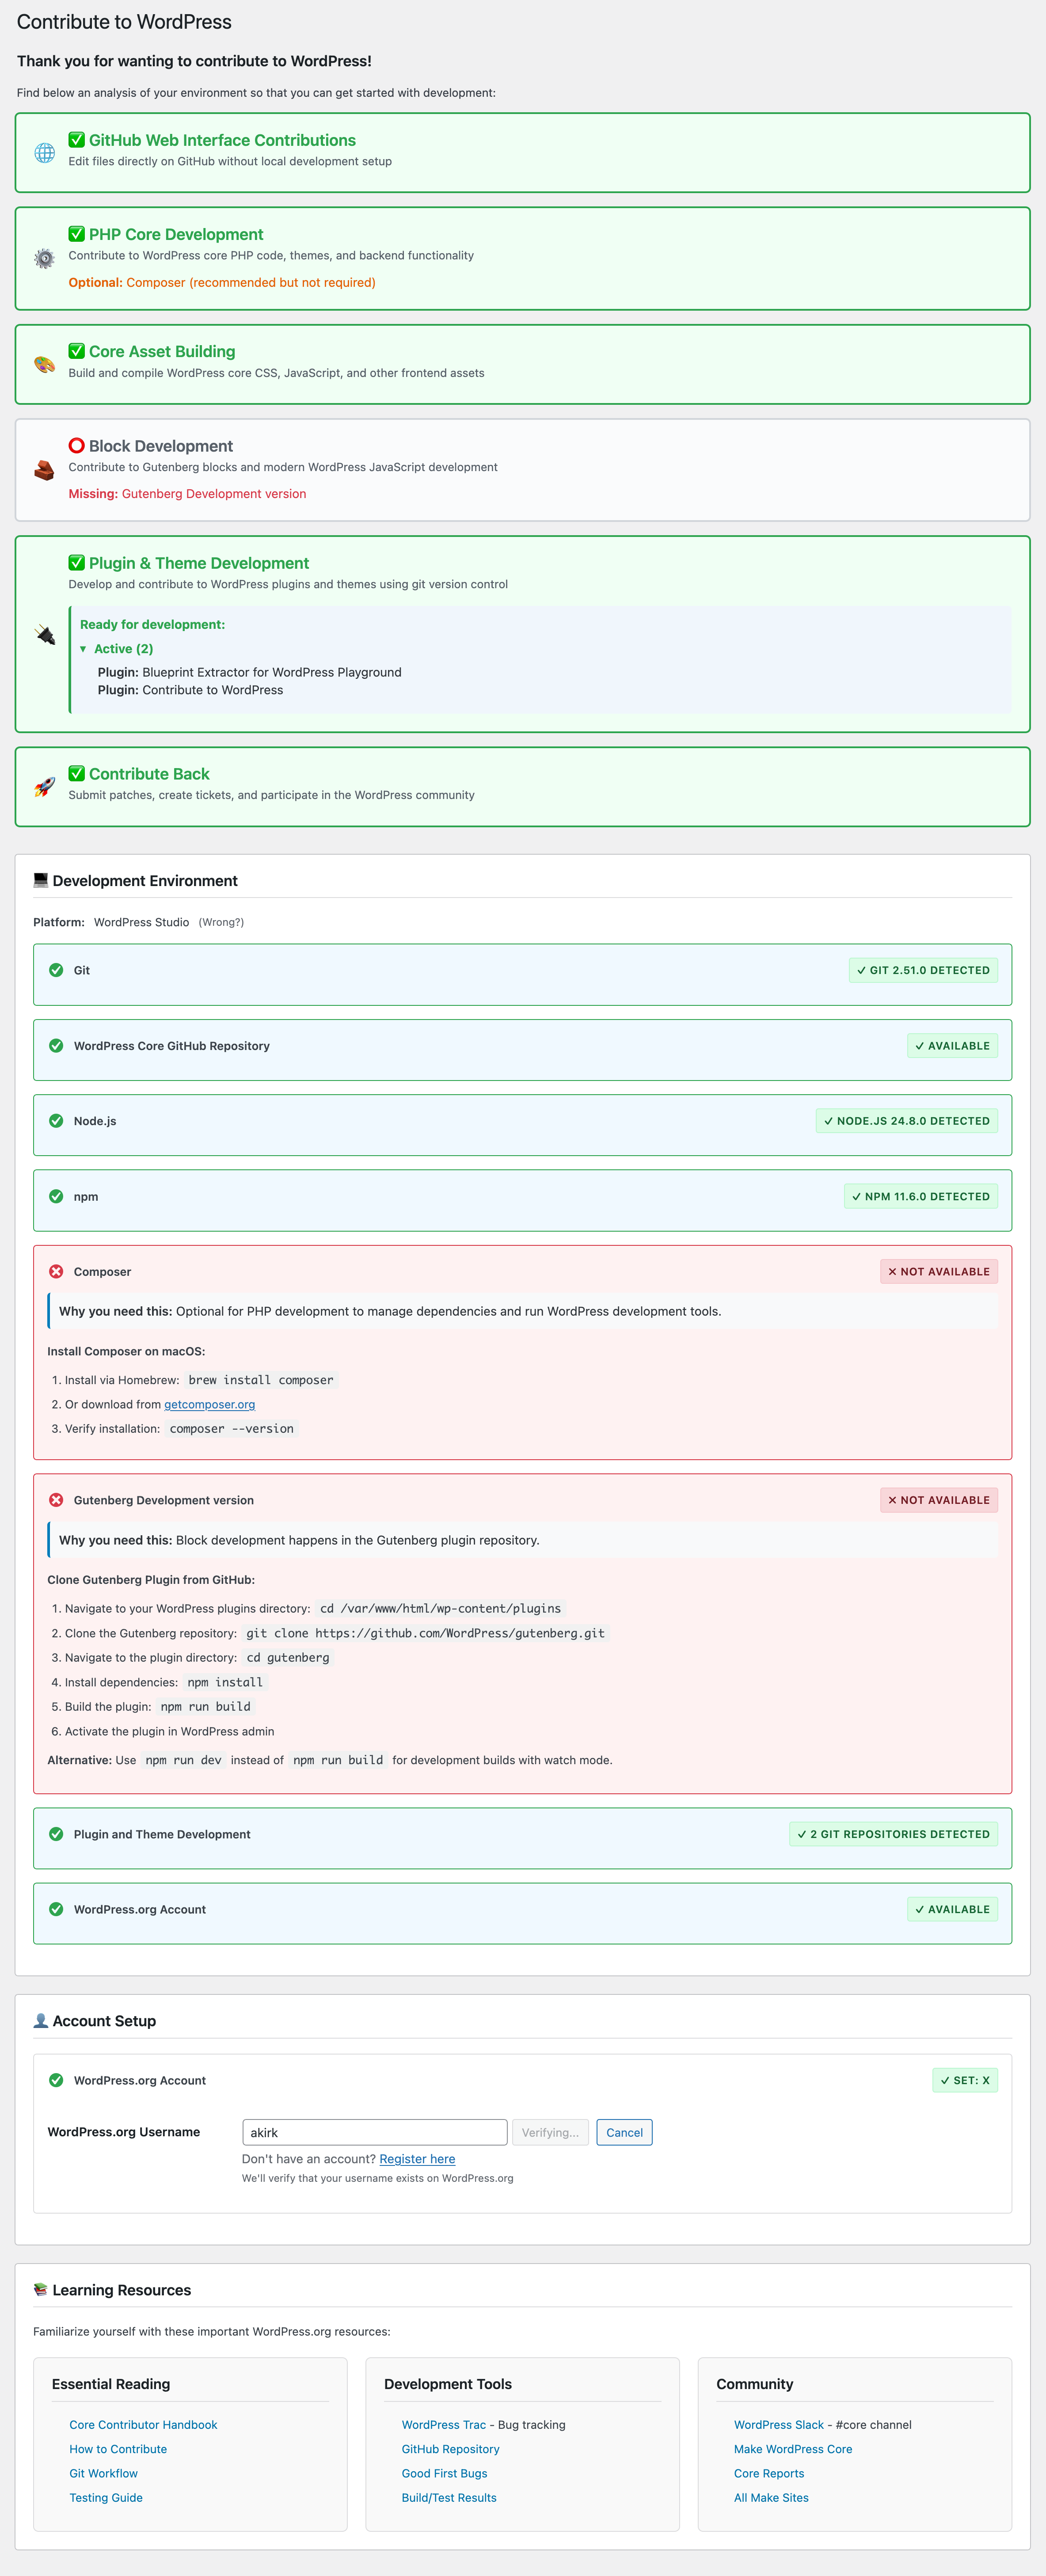Viewport: 1046px width, 2576px height.
Task: Open the Build/Test Results link
Action: coord(449,2498)
